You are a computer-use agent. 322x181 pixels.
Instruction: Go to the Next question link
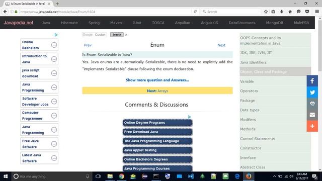221,45
